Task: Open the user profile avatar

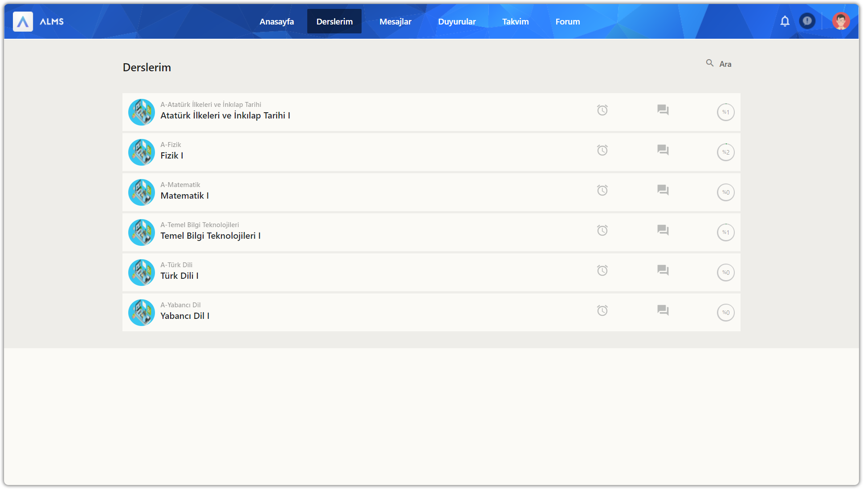Action: (841, 21)
